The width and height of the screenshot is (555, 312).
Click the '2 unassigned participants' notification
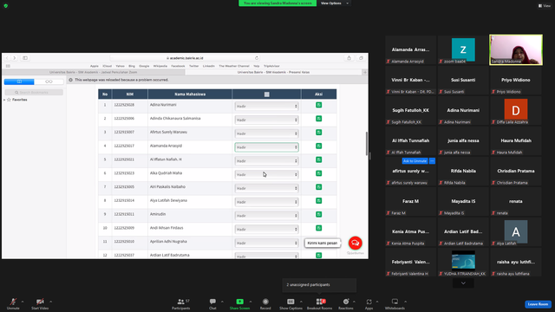point(319,285)
